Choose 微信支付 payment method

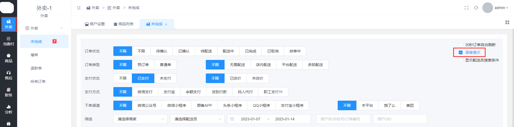[x=145, y=92]
